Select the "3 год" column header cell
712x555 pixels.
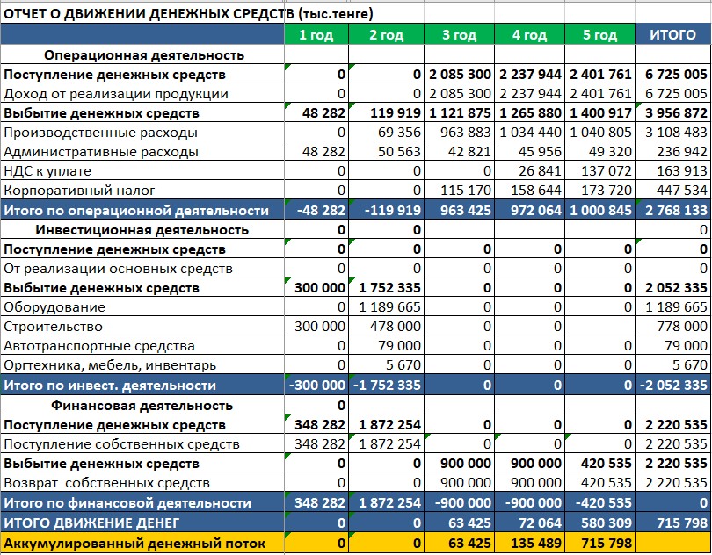click(458, 35)
